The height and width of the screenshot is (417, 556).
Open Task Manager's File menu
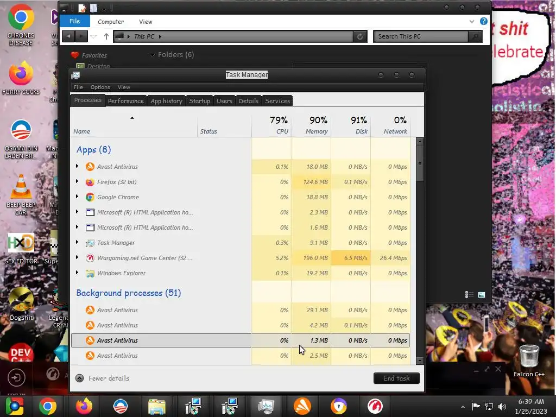point(78,87)
